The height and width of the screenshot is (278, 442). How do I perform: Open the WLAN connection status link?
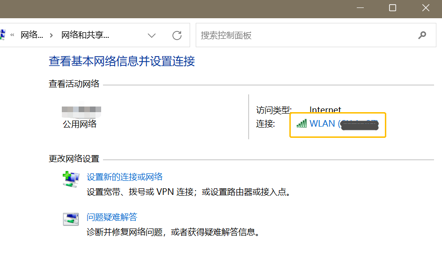pos(344,124)
